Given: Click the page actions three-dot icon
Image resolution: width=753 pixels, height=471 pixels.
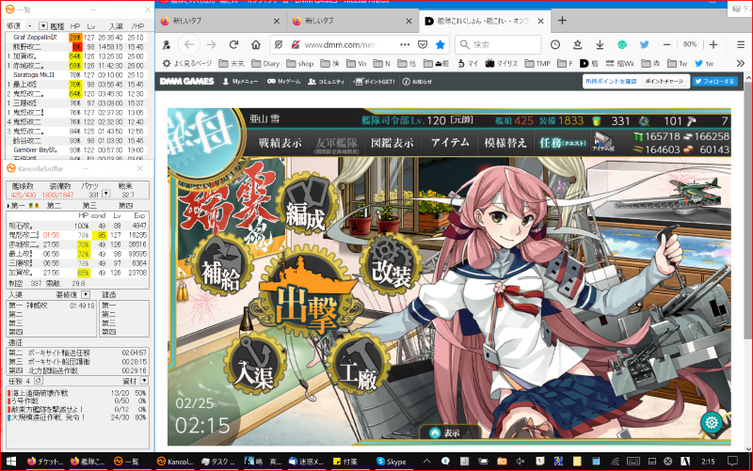Looking at the screenshot, I should (405, 44).
